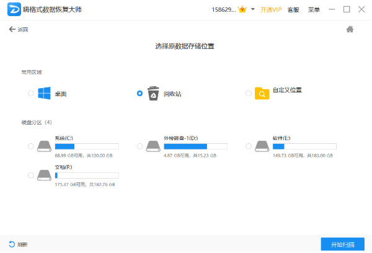Click the 开始扫描 button
The image size is (372, 253).
pyautogui.click(x=343, y=244)
